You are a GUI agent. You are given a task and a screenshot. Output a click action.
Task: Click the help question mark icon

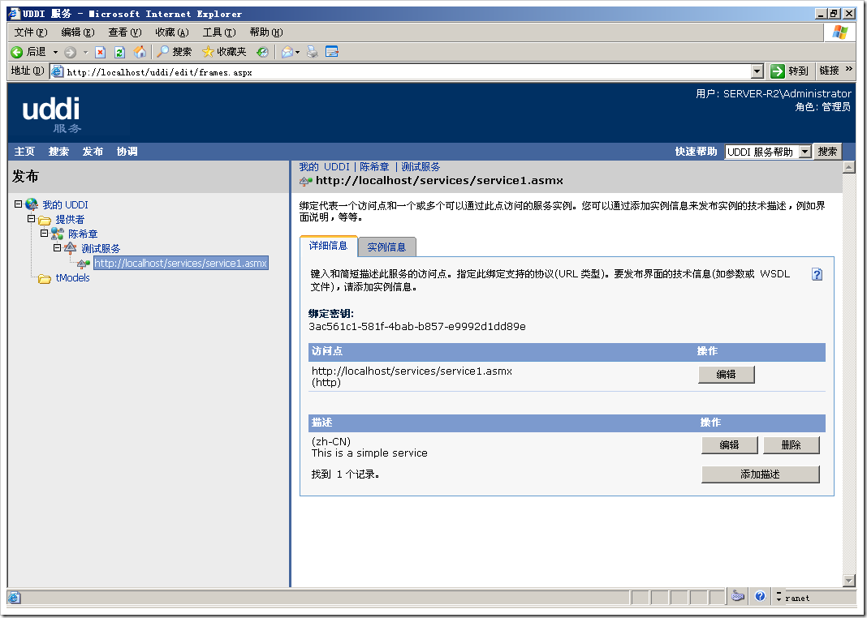tap(817, 274)
